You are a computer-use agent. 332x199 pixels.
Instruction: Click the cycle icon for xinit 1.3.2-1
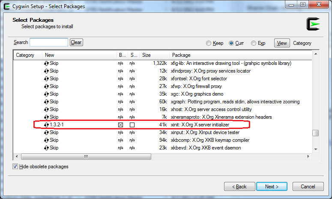(x=46, y=125)
